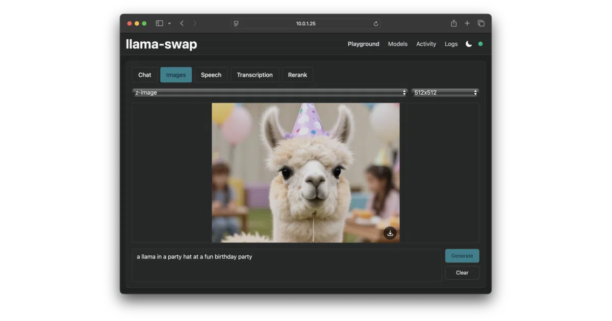
Task: Expand the sidebar options chevron
Action: point(169,23)
